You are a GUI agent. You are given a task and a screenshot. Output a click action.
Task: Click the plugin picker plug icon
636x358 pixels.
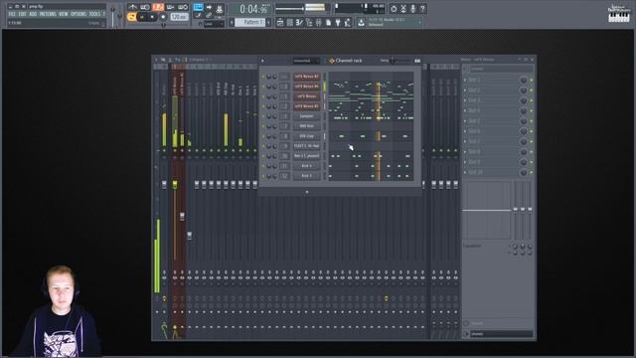(x=338, y=23)
